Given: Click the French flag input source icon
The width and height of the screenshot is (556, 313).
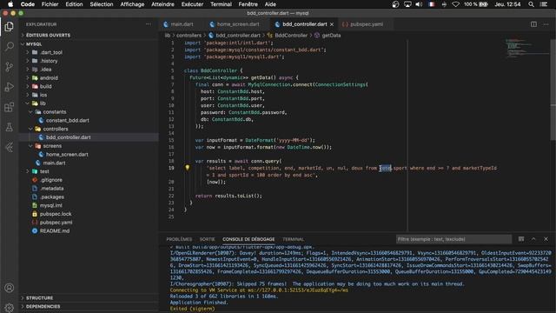Looking at the screenshot, I should [432, 4].
